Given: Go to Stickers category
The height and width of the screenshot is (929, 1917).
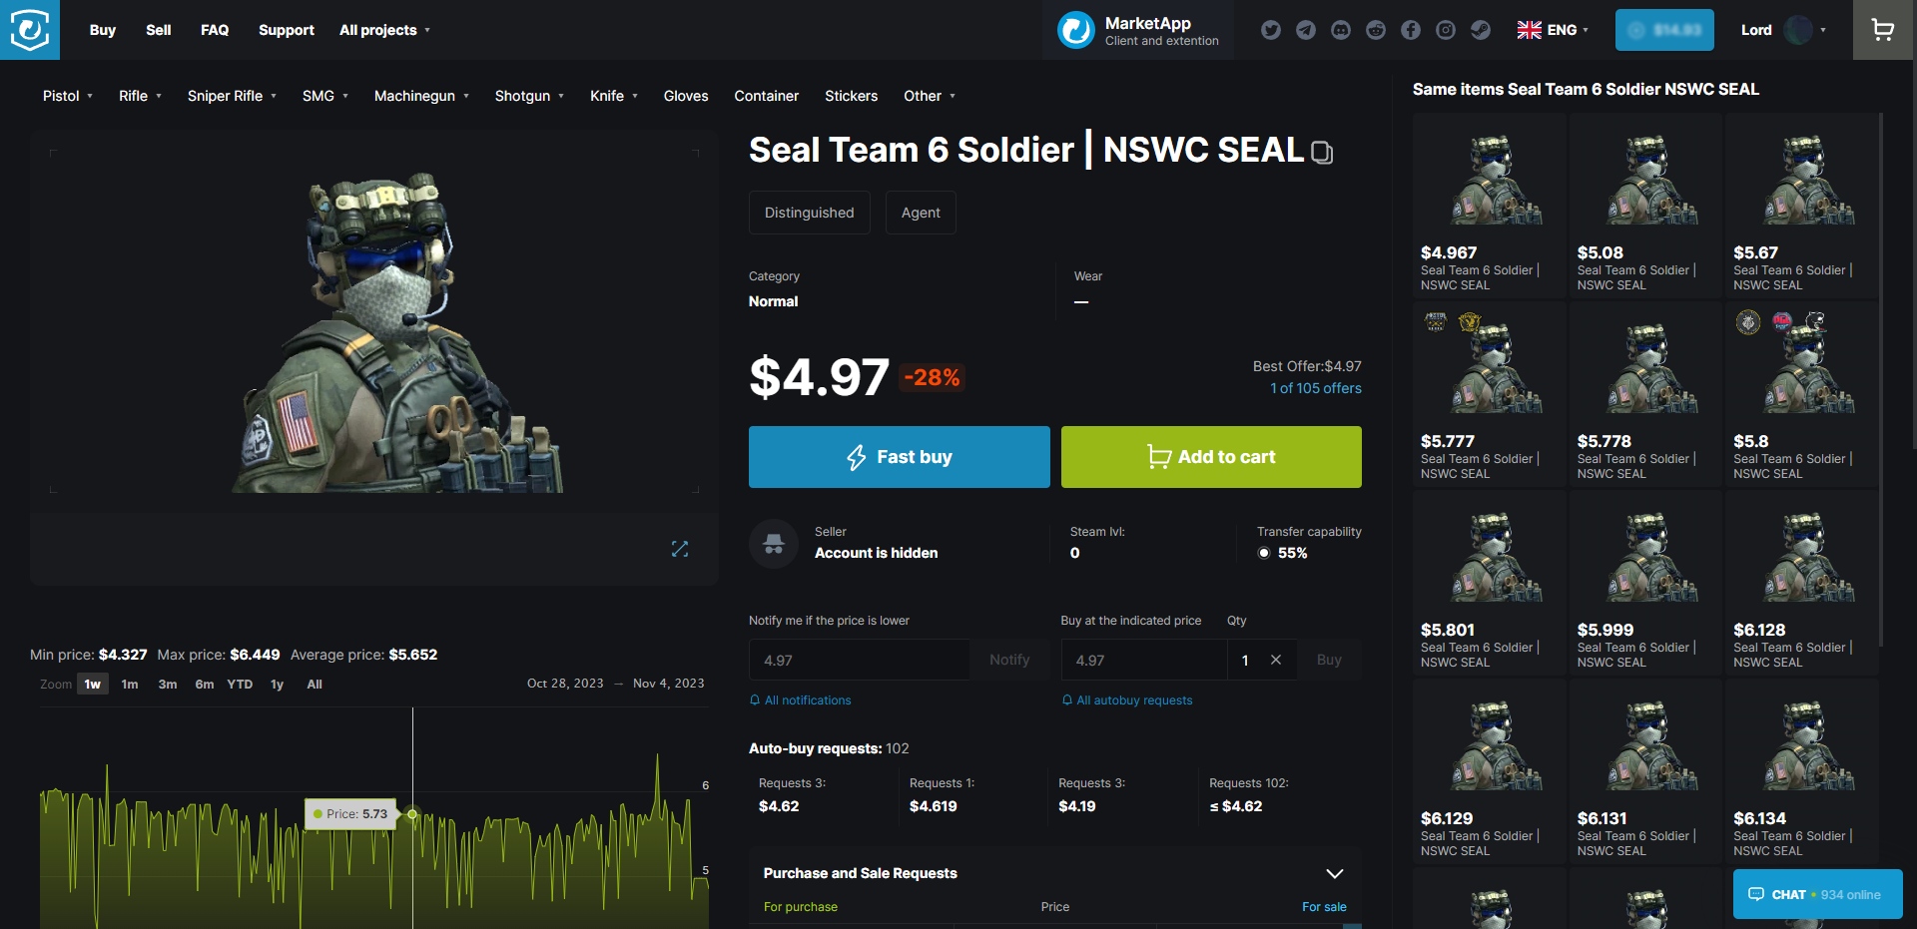Looking at the screenshot, I should coord(852,96).
